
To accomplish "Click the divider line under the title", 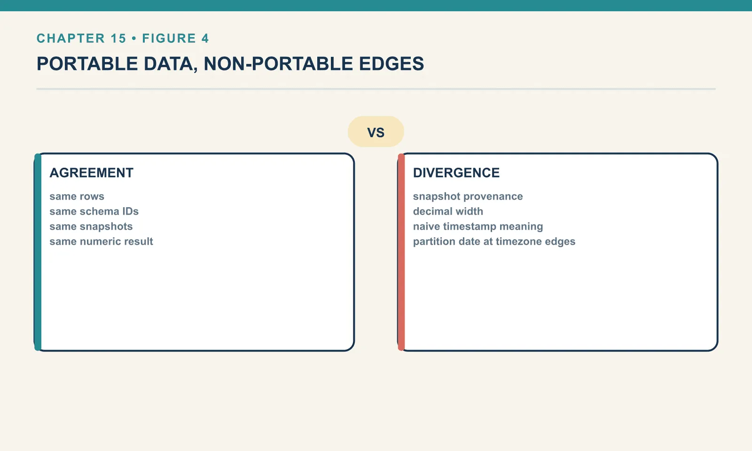I will coord(376,89).
